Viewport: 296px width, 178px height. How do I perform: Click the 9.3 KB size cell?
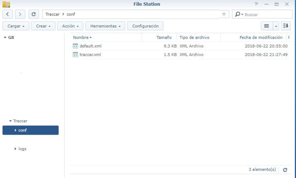(x=170, y=46)
